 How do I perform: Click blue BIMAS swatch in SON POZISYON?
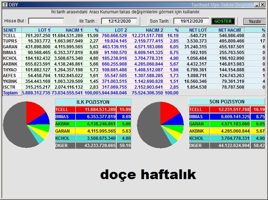[x=199, y=117]
